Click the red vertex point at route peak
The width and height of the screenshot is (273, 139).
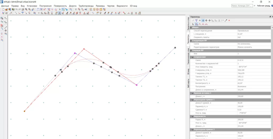point(84,49)
